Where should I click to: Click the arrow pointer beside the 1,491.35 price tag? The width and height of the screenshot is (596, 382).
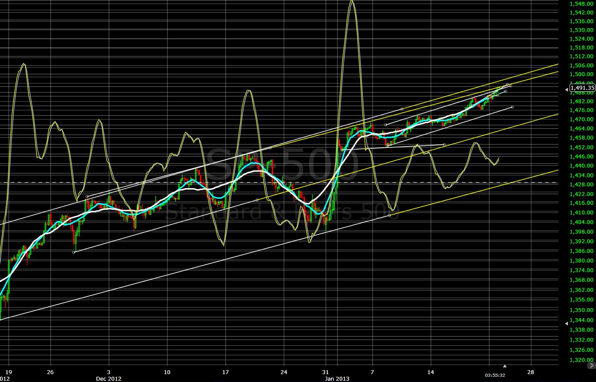point(566,89)
